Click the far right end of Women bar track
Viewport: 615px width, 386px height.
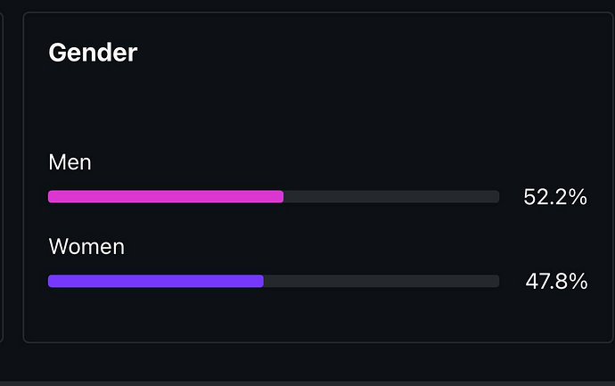coord(496,281)
